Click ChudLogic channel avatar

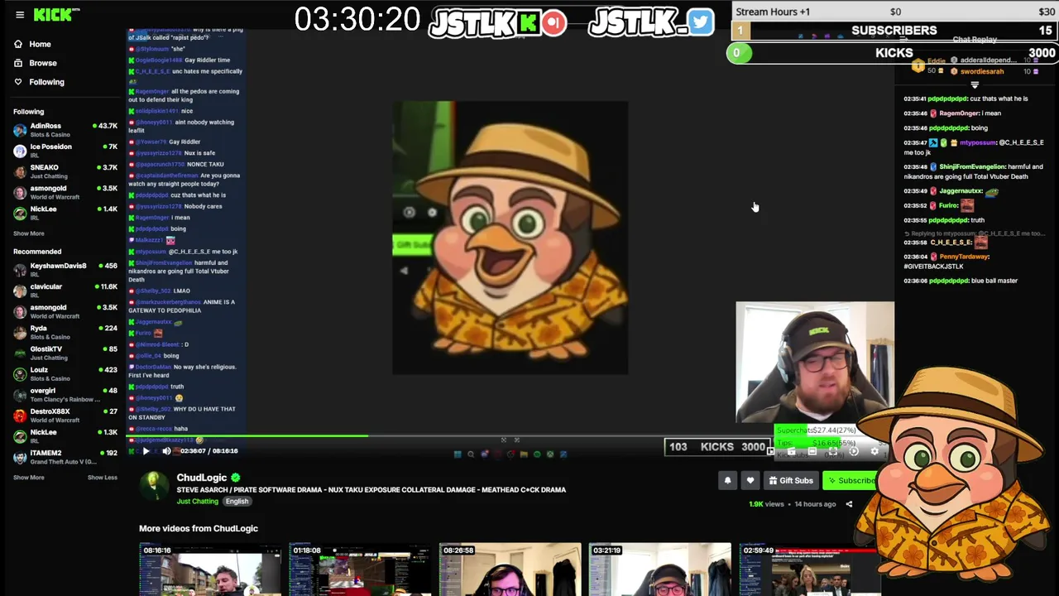[154, 487]
